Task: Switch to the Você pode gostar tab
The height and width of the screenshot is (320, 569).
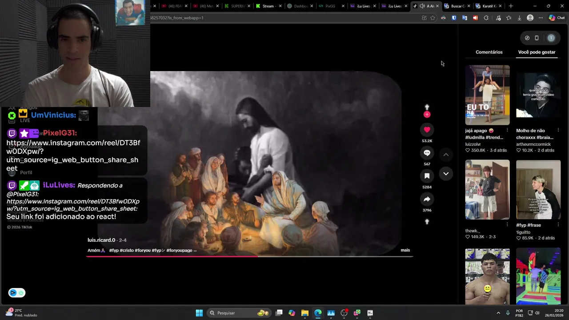Action: [537, 52]
